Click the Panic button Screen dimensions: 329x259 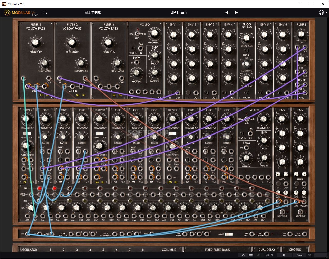pyautogui.click(x=299, y=255)
